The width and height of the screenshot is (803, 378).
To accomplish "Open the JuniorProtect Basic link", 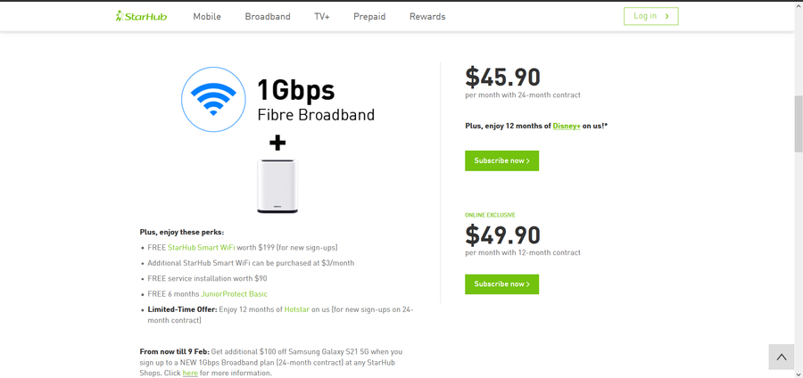I will (x=234, y=294).
